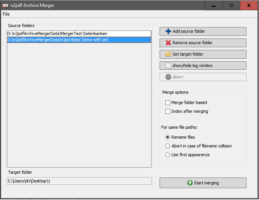This screenshot has width=259, height=200.
Task: Click the n2pdf app icon in the title bar
Action: coord(5,5)
